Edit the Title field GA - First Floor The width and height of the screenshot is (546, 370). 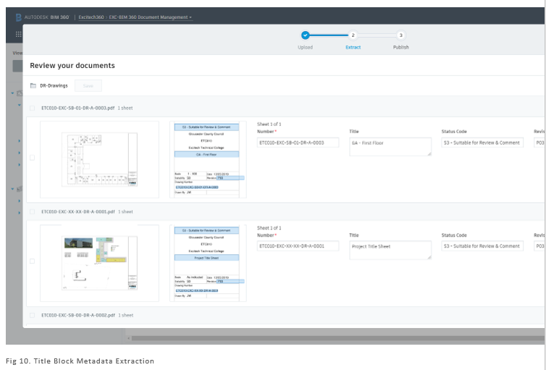390,146
